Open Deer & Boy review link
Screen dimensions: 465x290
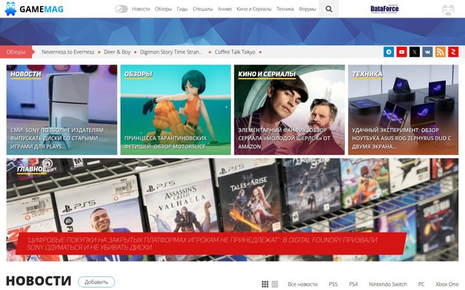(x=117, y=52)
